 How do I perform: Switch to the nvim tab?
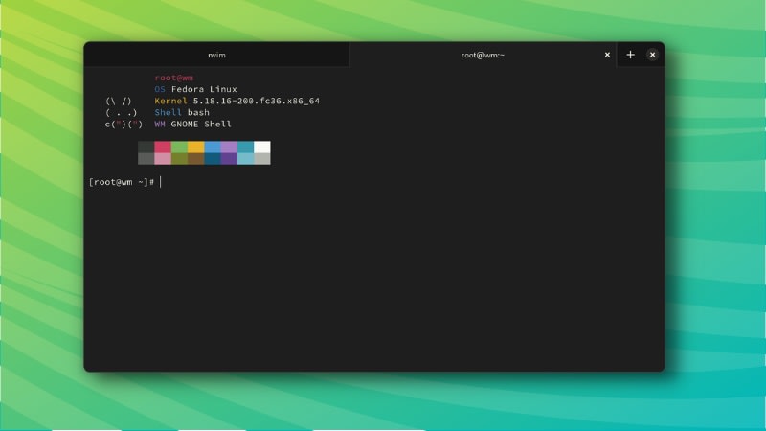pos(216,55)
